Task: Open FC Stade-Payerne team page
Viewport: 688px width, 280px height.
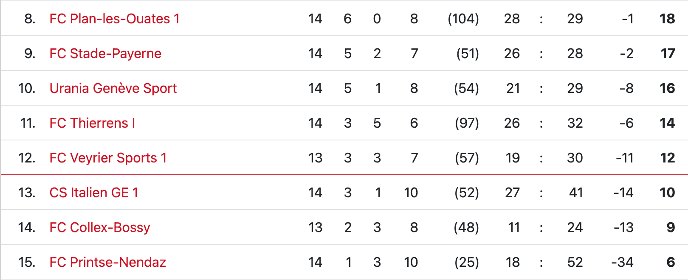Action: [105, 53]
